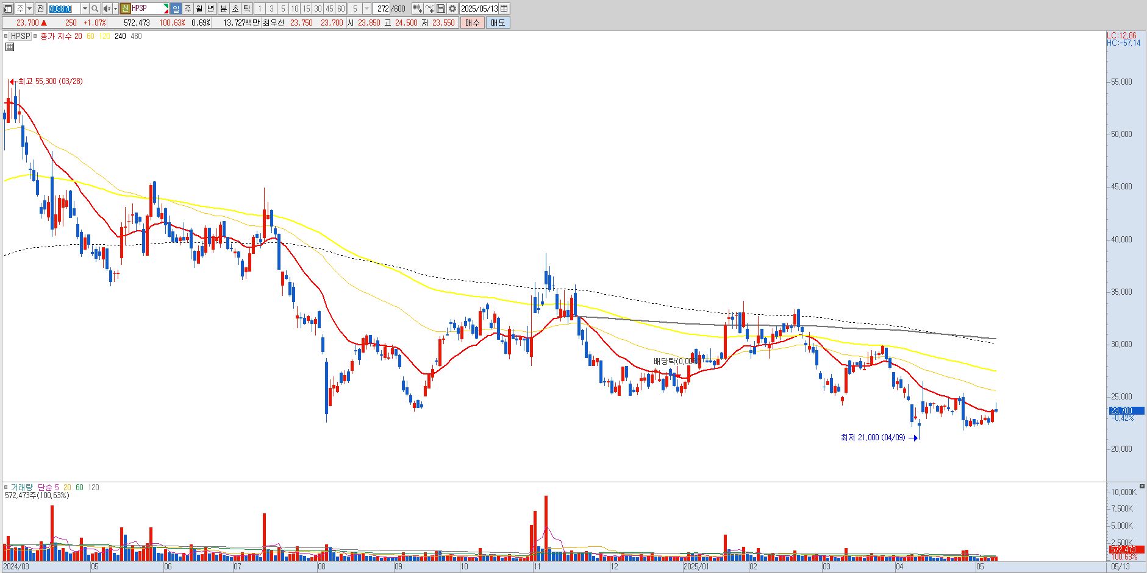
Task: Select the 15 interval preset
Action: pyautogui.click(x=307, y=9)
